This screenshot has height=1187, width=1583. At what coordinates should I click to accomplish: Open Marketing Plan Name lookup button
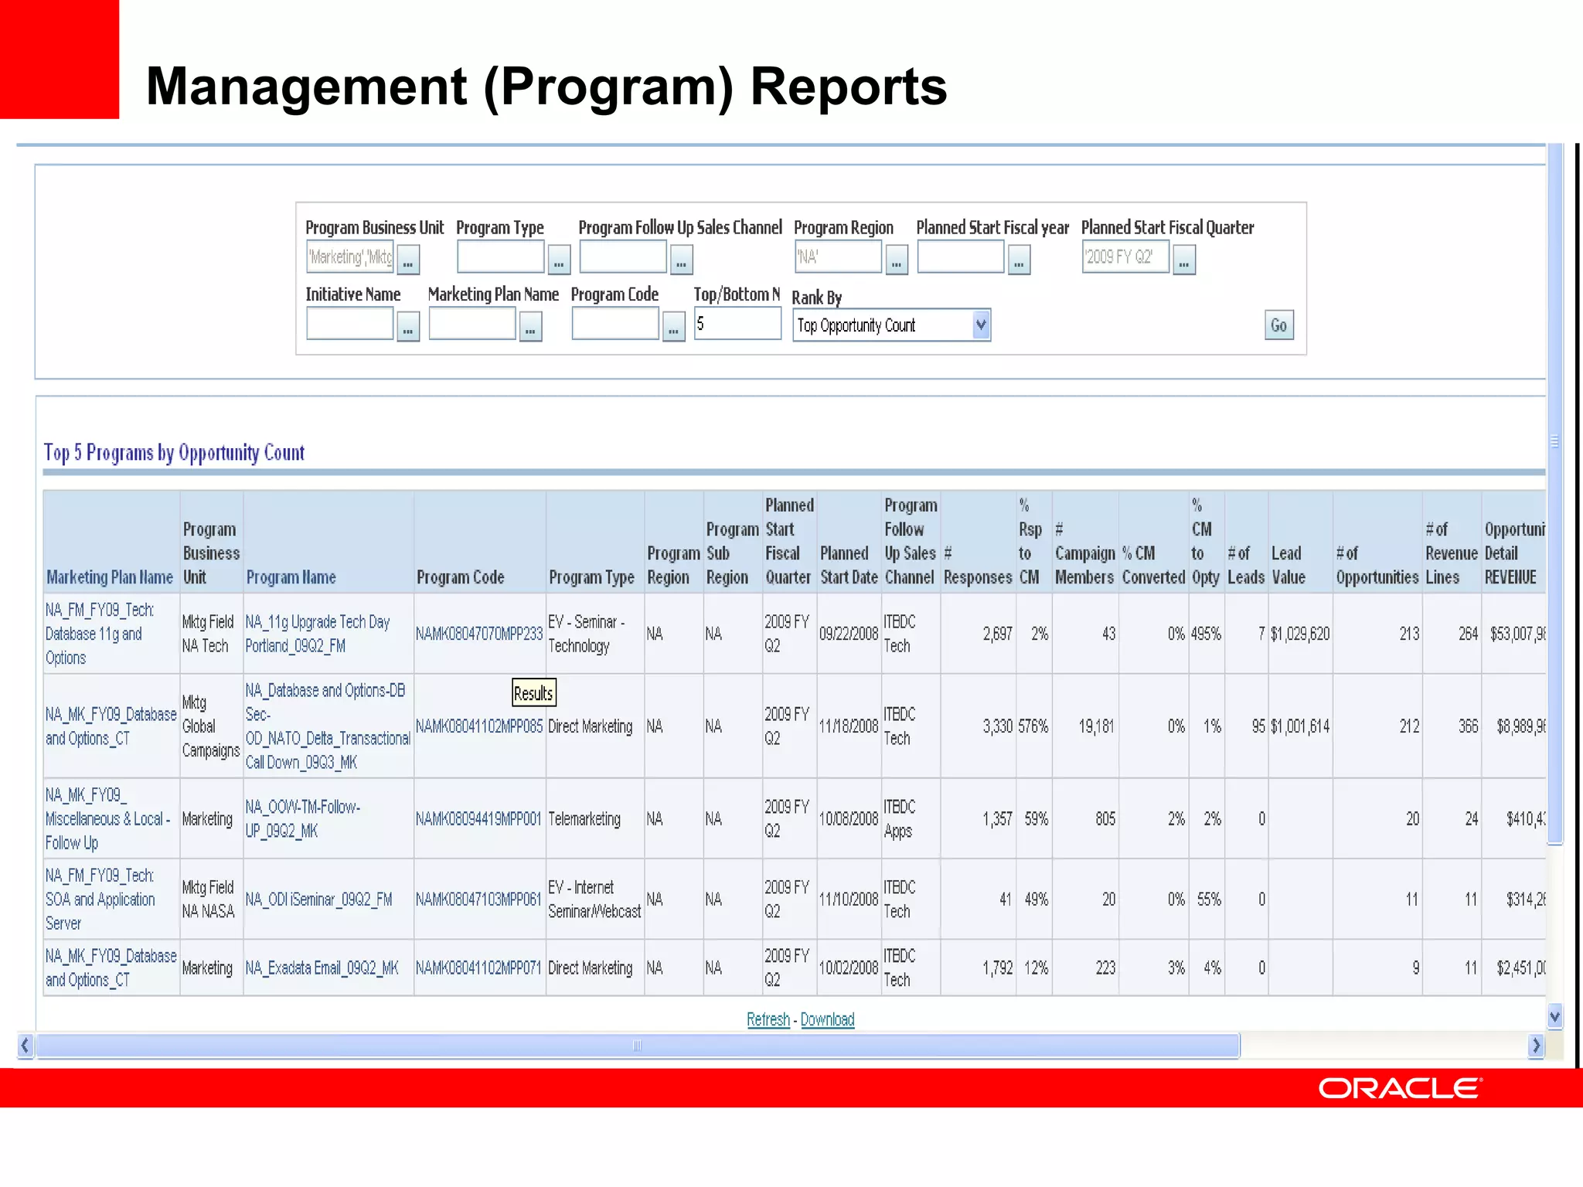point(530,326)
